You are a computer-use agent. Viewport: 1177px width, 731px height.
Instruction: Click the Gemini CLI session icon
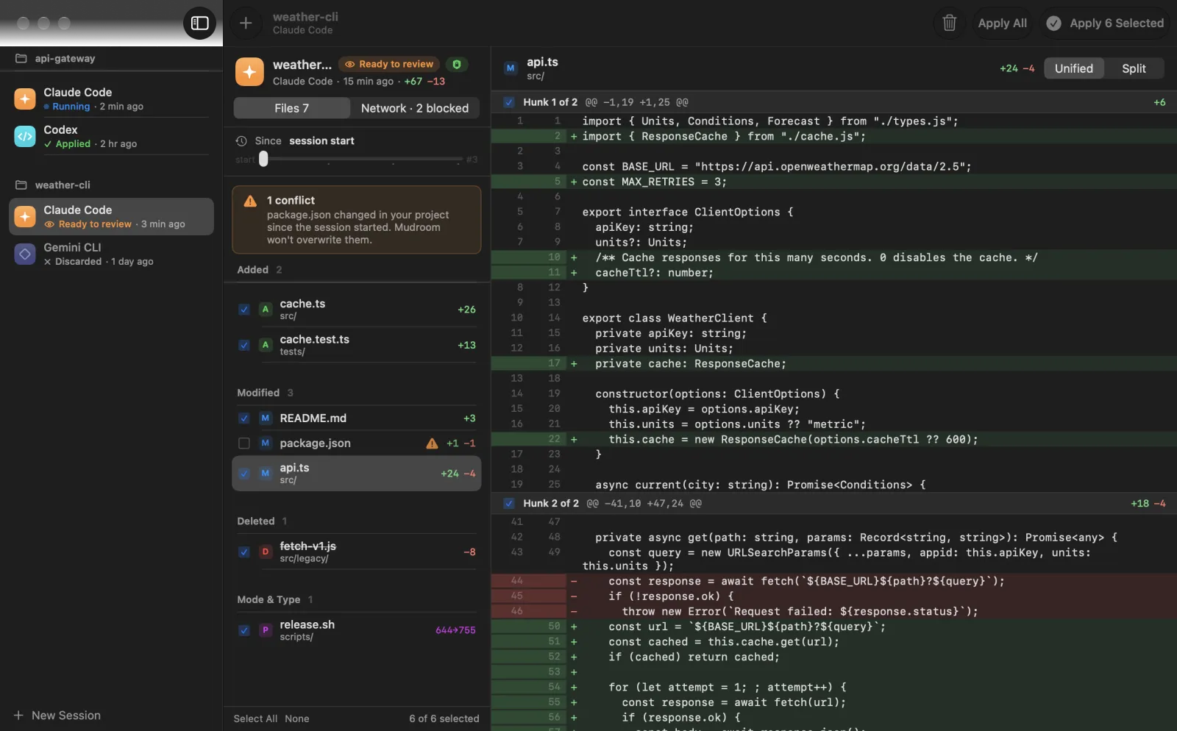click(x=25, y=254)
